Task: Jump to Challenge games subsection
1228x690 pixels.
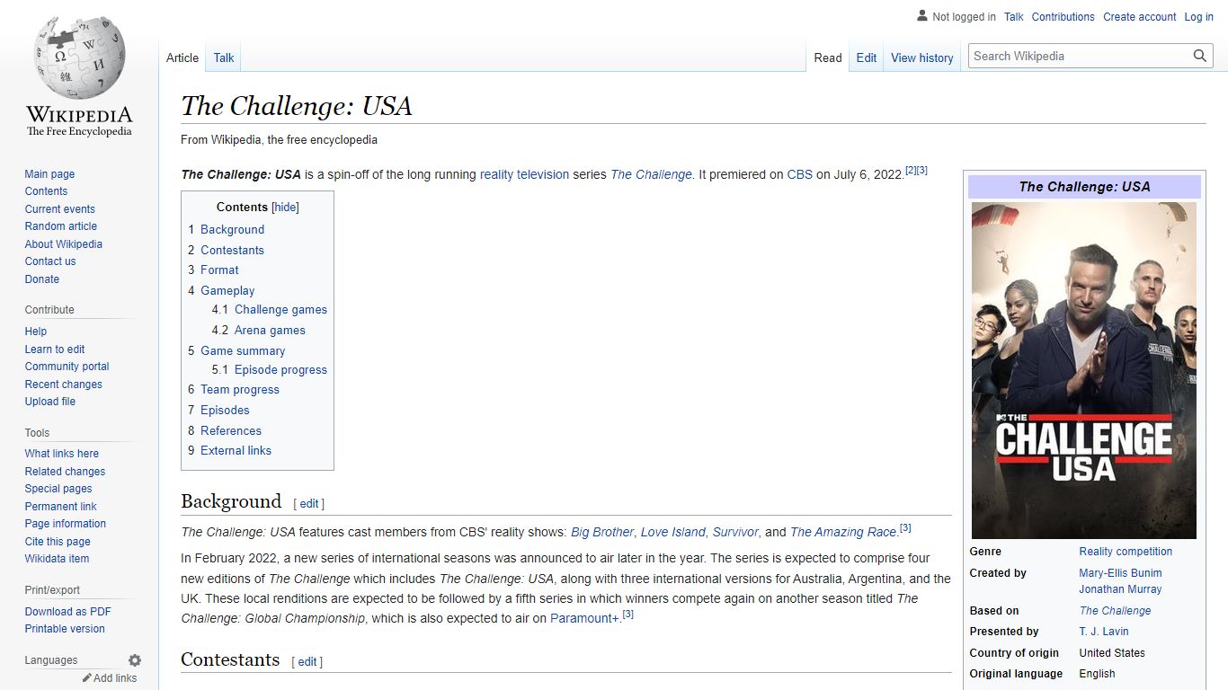Action: click(x=280, y=310)
